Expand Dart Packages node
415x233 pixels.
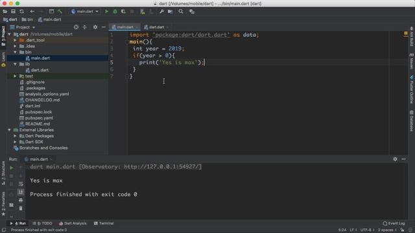(x=16, y=136)
